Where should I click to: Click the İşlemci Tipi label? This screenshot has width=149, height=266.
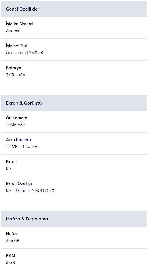[x=16, y=46]
